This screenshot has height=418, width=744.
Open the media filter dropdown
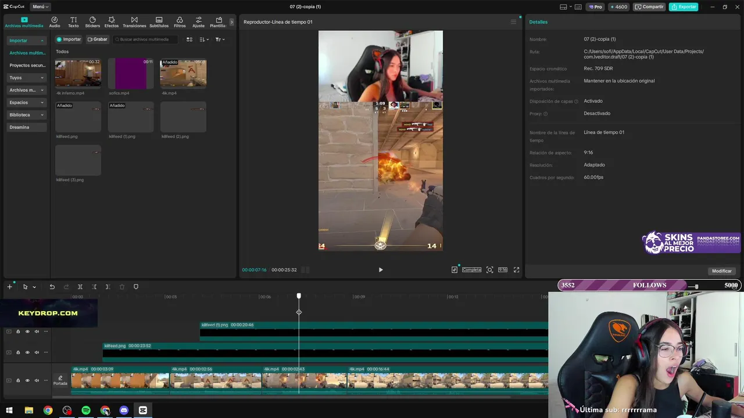220,39
